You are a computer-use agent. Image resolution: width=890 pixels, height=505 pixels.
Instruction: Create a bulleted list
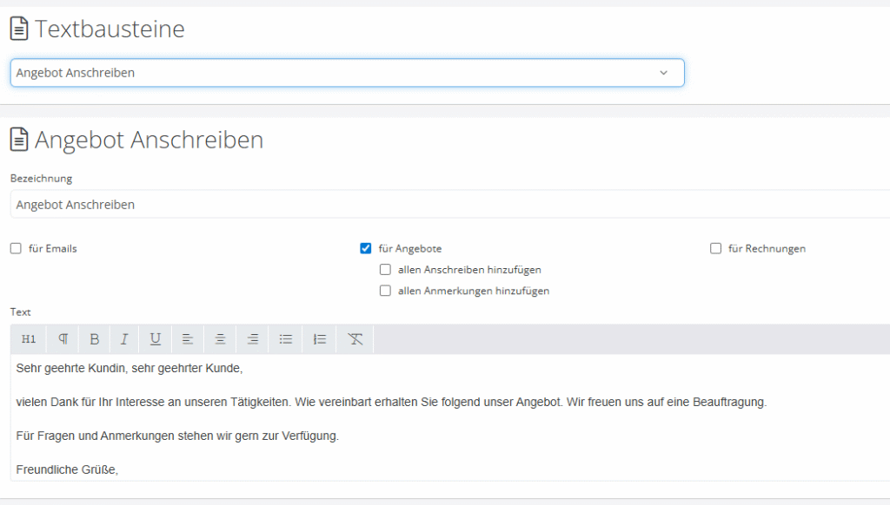point(285,338)
